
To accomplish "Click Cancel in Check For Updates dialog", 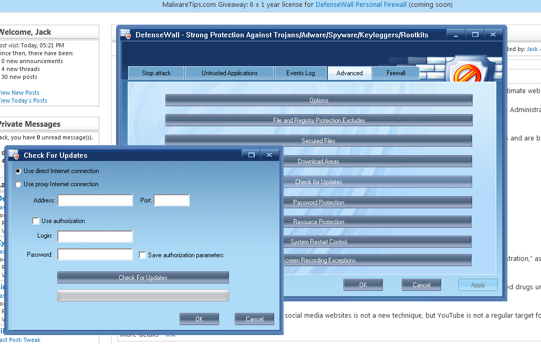I will tap(254, 319).
